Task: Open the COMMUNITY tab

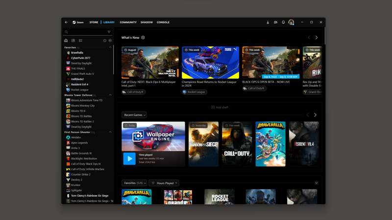Action: (128, 22)
